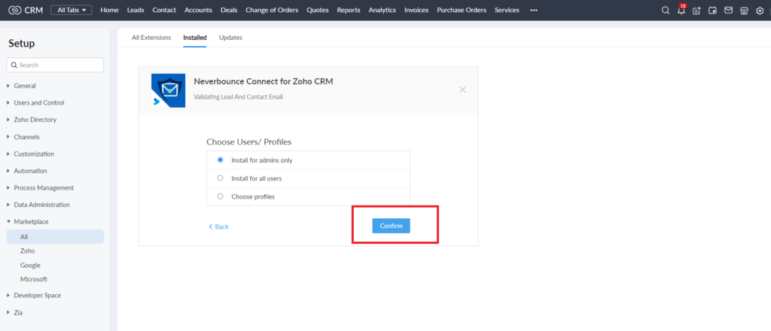Click the Neverbounce Connect for Zoho CRM title
Image resolution: width=771 pixels, height=331 pixels.
click(x=264, y=81)
